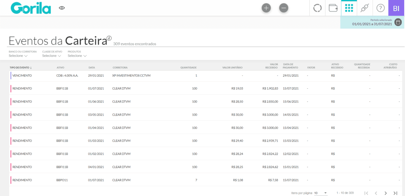Click the info icon next to Carteira

[109, 38]
